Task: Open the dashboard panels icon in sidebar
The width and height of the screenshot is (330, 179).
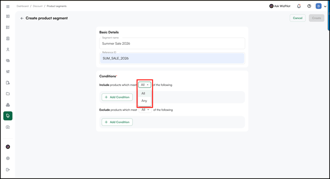Action: [x=8, y=16]
